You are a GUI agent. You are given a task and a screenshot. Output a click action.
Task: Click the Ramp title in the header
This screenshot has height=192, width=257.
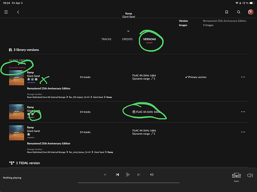(128, 13)
